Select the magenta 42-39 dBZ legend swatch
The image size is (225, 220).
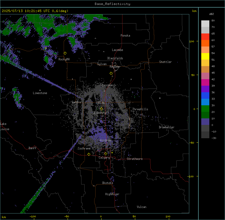click(205, 82)
